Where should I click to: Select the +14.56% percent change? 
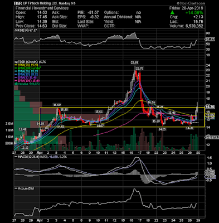[194, 13]
